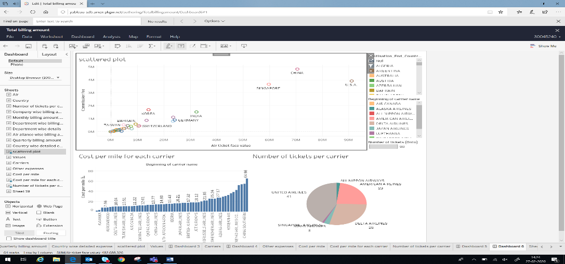Open the Format menu
Screen dimensions: 565x264
coord(154,37)
